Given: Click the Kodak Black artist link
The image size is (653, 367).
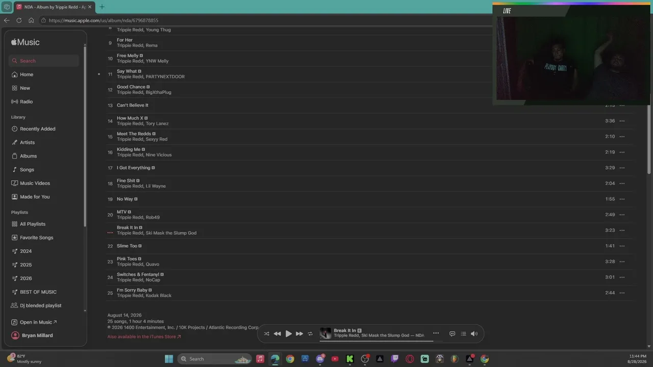Looking at the screenshot, I should coord(159,296).
